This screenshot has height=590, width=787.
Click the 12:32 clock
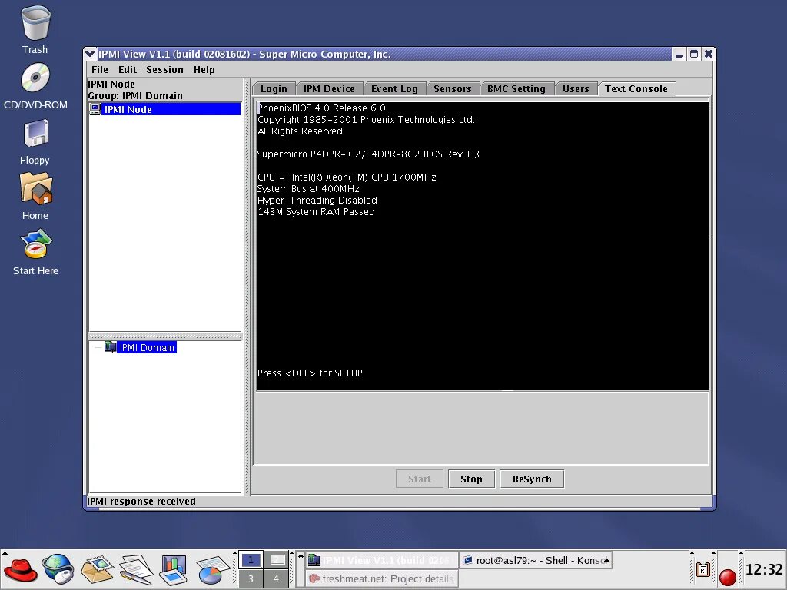click(x=764, y=569)
